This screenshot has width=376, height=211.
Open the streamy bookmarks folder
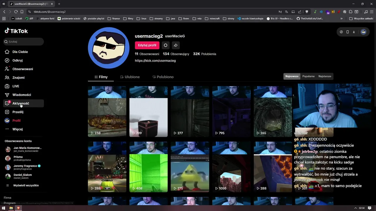(x=156, y=18)
